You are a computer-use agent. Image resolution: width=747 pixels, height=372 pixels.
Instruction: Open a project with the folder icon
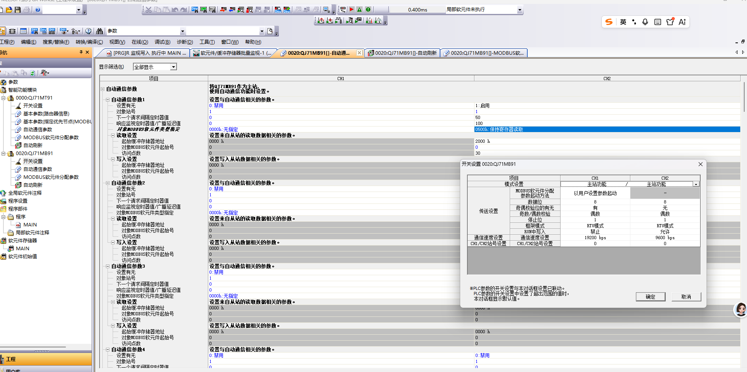(x=9, y=10)
